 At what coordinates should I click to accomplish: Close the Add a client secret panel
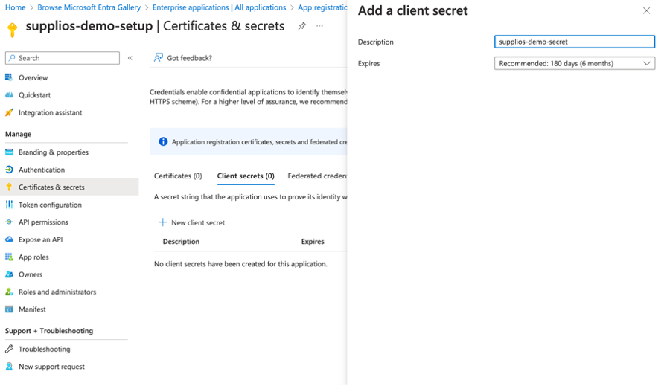tap(646, 11)
